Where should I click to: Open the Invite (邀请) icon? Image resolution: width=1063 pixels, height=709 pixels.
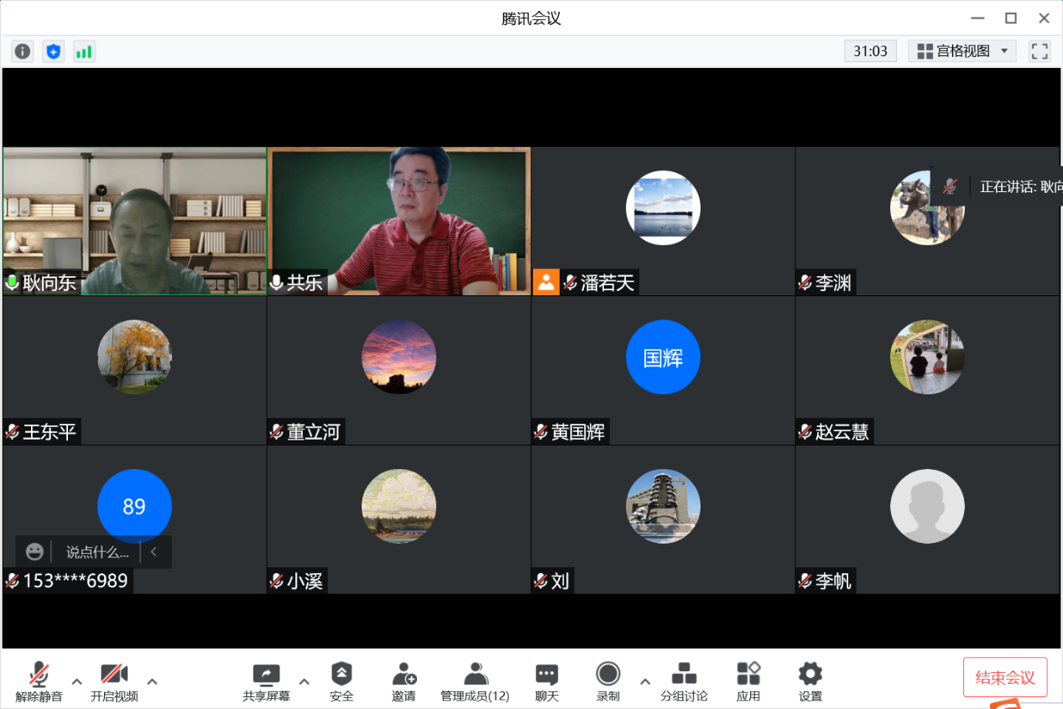pos(404,681)
